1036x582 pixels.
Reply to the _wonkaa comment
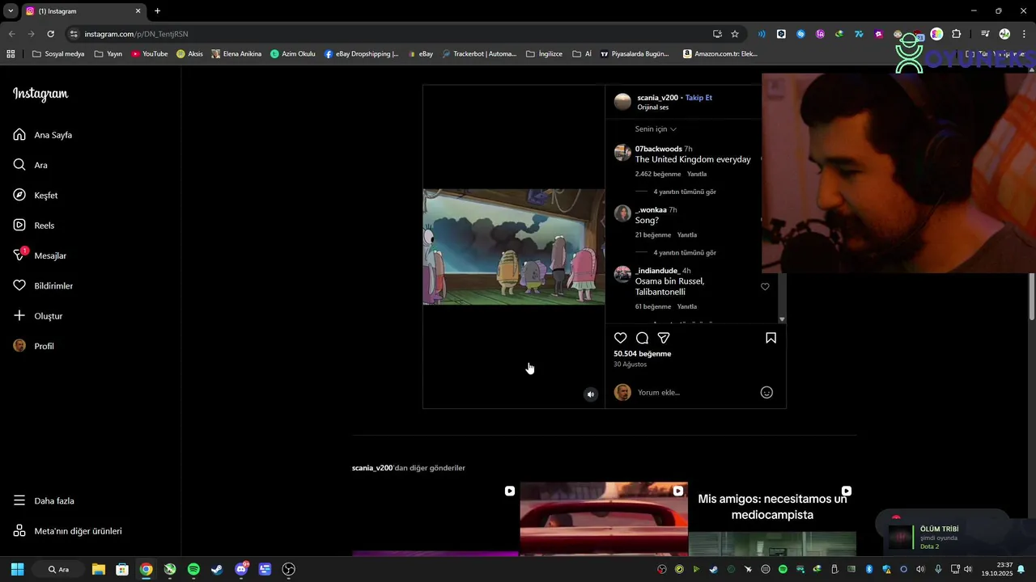pos(687,234)
